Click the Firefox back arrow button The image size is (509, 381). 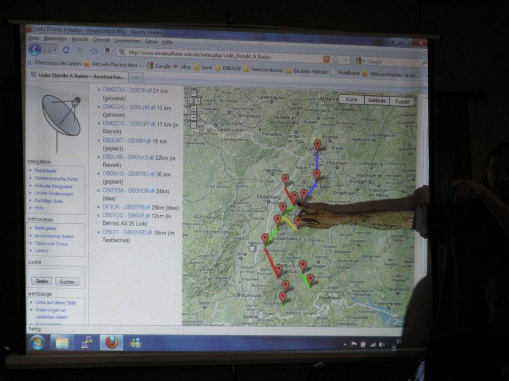[35, 50]
